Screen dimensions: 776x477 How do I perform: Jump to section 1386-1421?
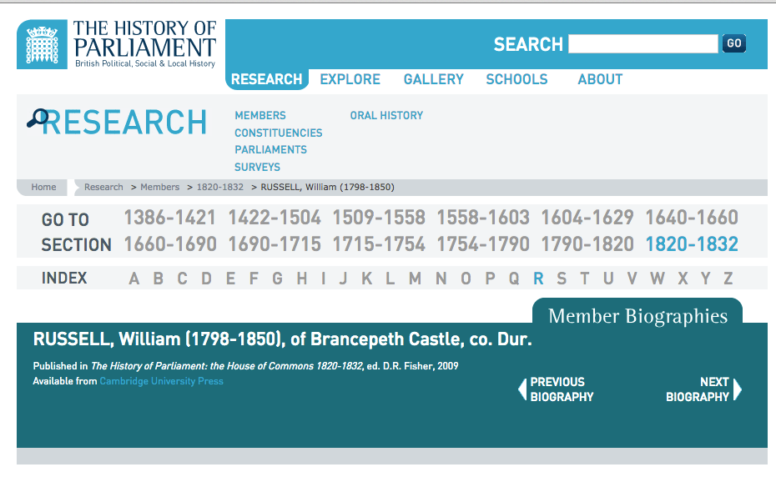[x=169, y=218]
